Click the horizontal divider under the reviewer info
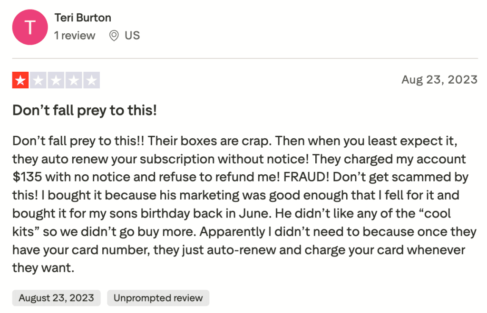The height and width of the screenshot is (313, 487). pyautogui.click(x=245, y=58)
